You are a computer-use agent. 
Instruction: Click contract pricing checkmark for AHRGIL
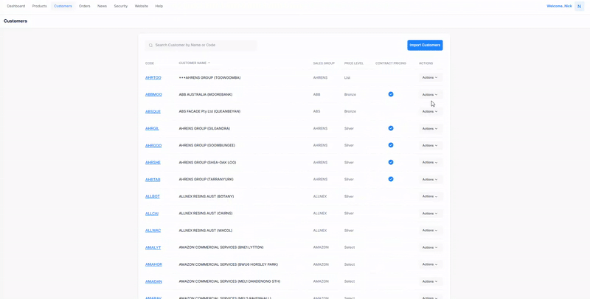coord(391,128)
